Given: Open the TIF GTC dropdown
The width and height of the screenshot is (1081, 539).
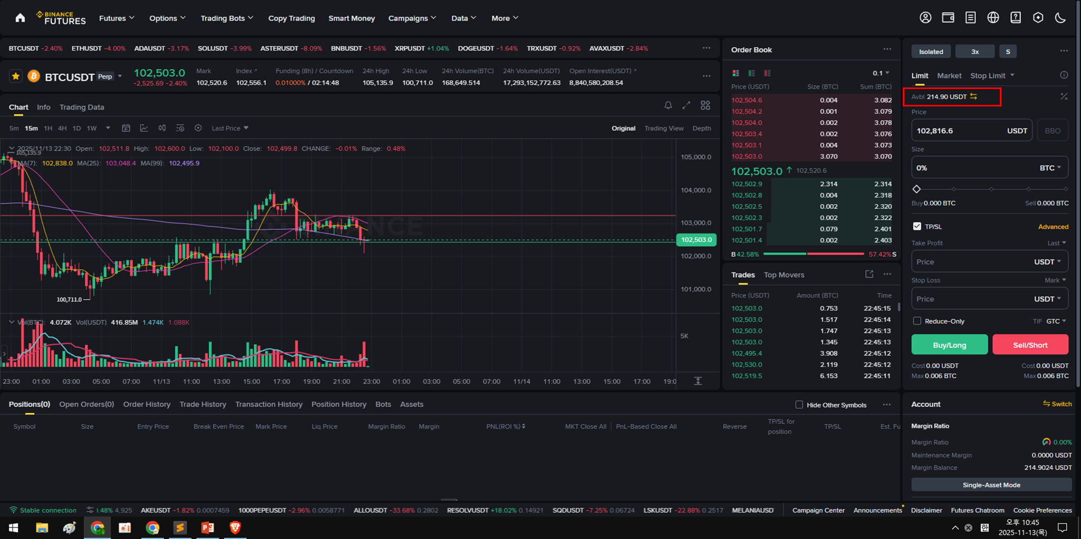Looking at the screenshot, I should (1056, 321).
